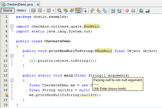Click the underlined nullStr argument
Image resolution: width=162 pixels, height=108 pixels.
click(x=89, y=95)
